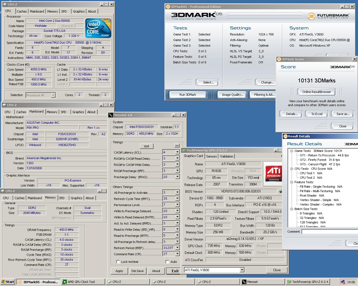This screenshot has width=358, height=286.
Task: Open the Processor #1 selection dropdown in CPU-Z
Action: (x=53, y=95)
